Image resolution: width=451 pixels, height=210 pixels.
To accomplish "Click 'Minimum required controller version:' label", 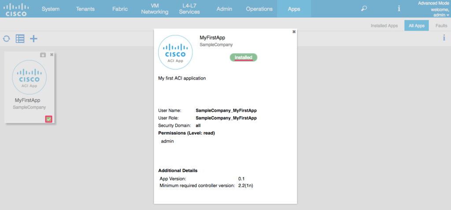I will click(x=198, y=185).
